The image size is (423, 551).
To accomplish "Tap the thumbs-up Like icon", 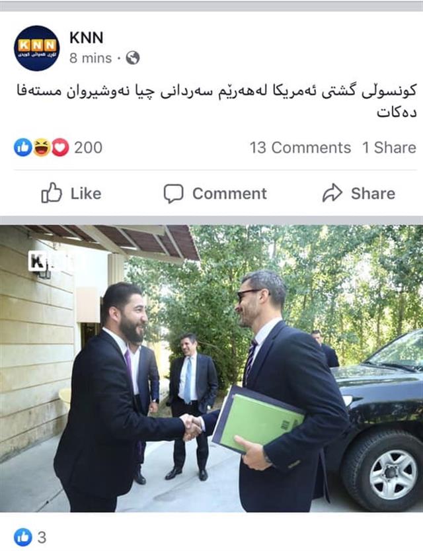I will pyautogui.click(x=52, y=193).
